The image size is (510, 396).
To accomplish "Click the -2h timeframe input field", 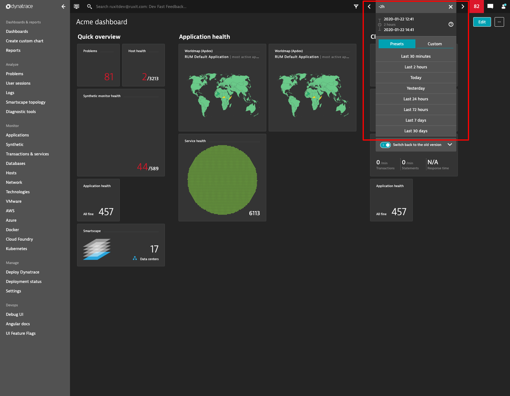I will pyautogui.click(x=412, y=7).
